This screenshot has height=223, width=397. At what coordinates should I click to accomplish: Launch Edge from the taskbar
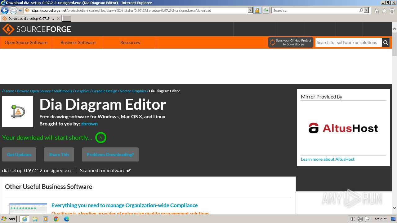click(67, 219)
